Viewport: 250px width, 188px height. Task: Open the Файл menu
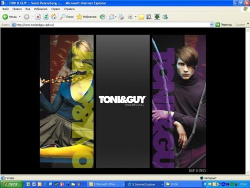(x=5, y=9)
